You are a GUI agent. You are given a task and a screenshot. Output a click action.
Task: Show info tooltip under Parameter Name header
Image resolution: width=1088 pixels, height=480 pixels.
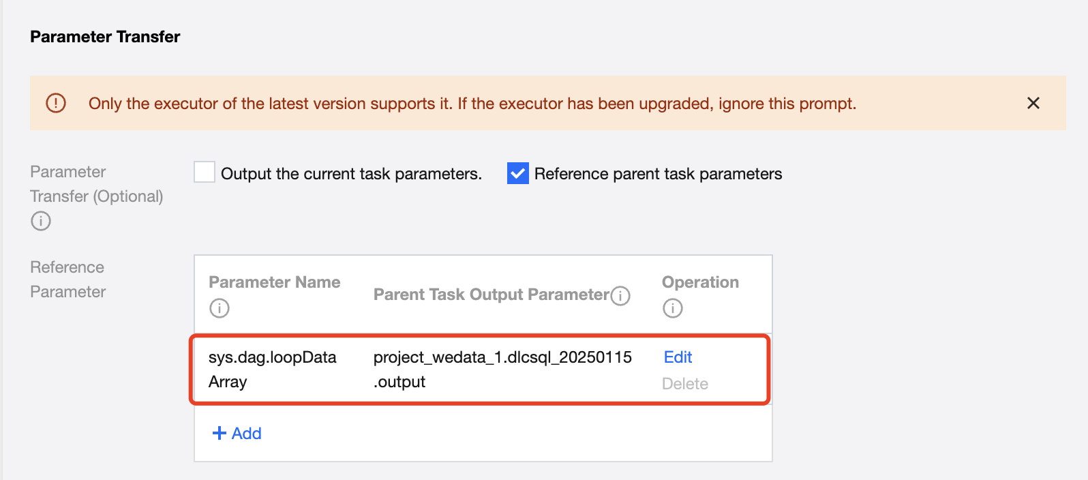219,308
